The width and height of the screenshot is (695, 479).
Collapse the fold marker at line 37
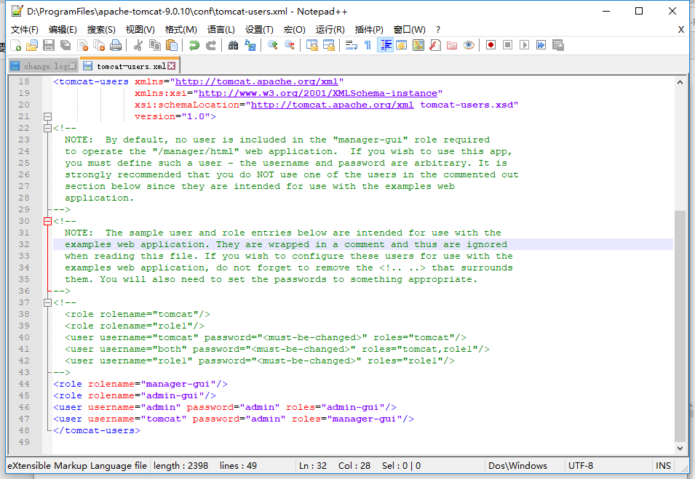tap(48, 303)
